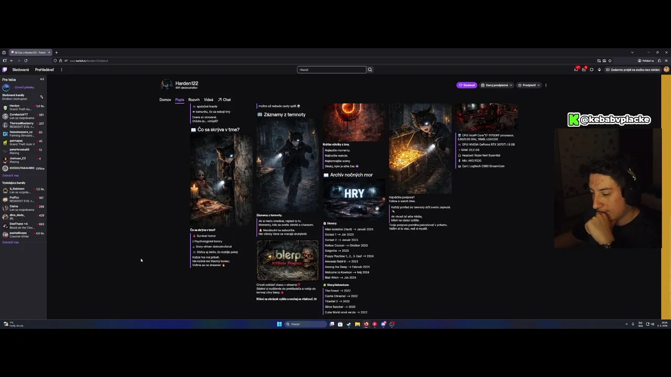Screen dimensions: 671x377
Task: Close the Harden122 Twitch tab
Action: click(49, 52)
